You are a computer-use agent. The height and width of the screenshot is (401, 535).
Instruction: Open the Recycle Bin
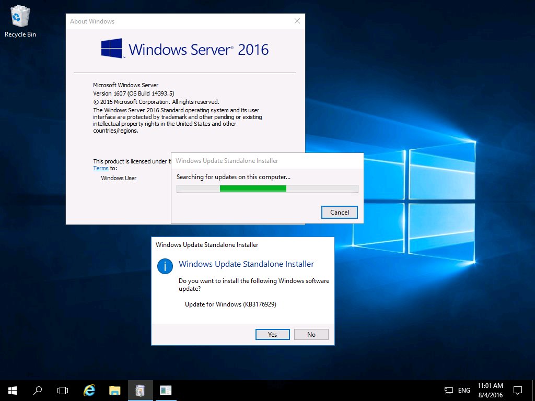click(20, 17)
